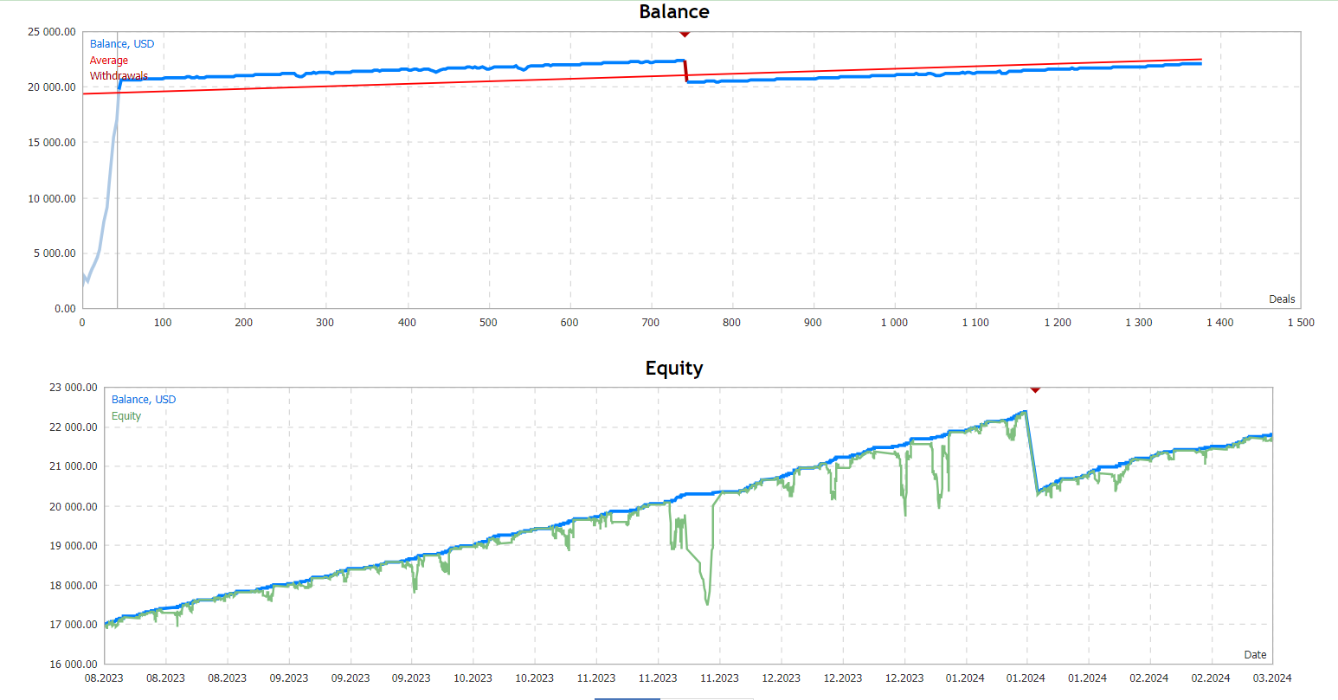Click the blue tab indicator at bottom
1338x700 pixels.
point(627,697)
